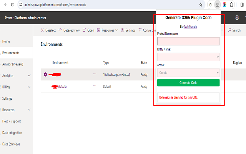Open Data (preview) in the sidebar
246x154 pixels.
coord(11,144)
